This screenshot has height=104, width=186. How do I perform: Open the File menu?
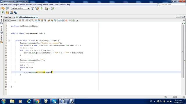(2, 5)
